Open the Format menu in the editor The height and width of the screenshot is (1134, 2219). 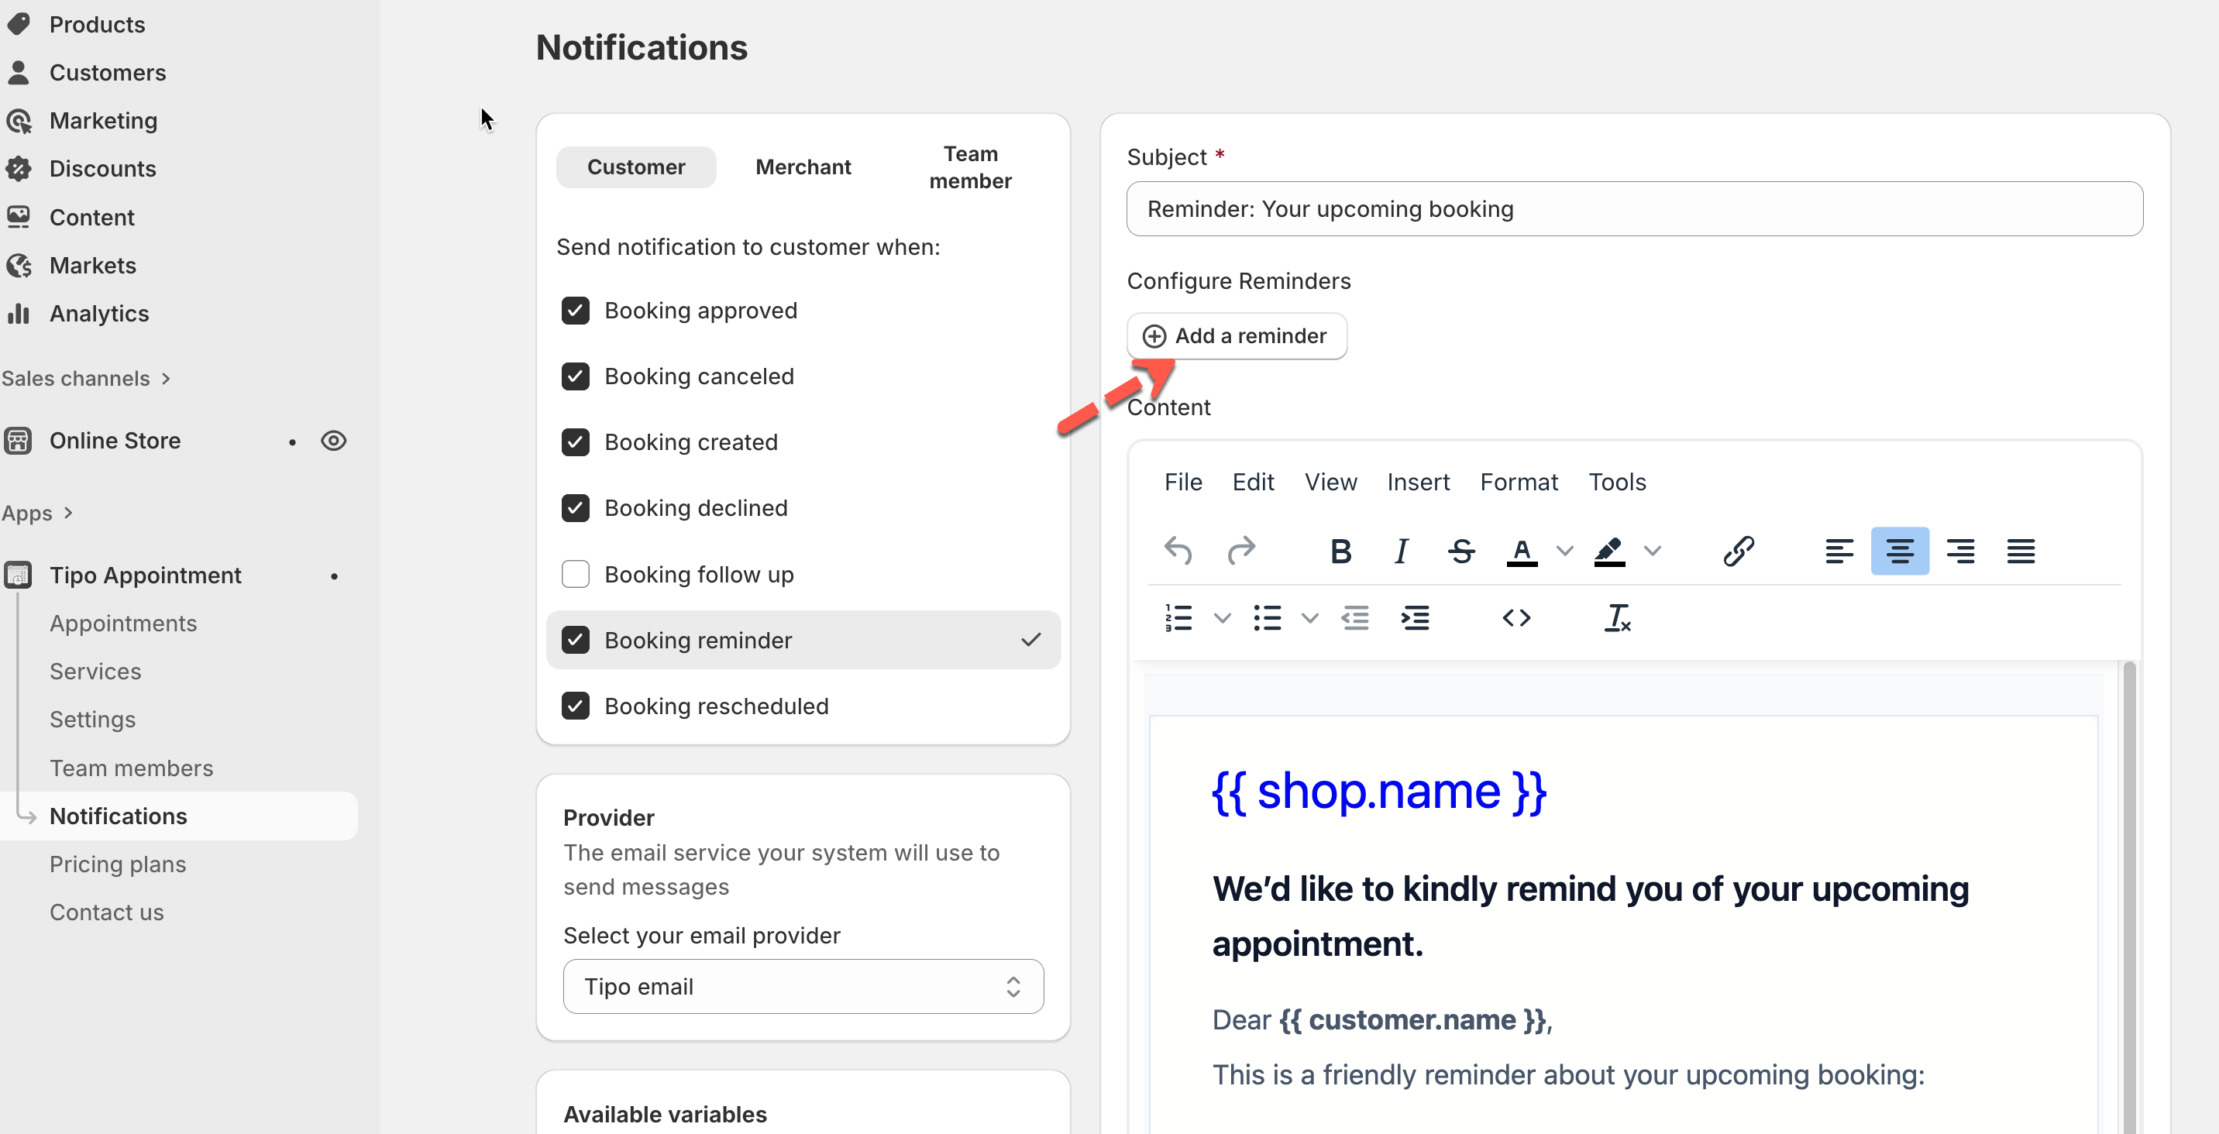[1519, 483]
